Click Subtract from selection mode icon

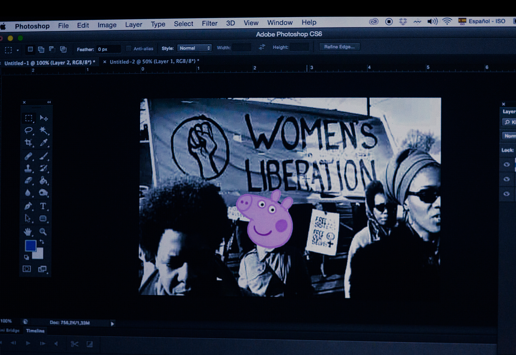pos(52,49)
